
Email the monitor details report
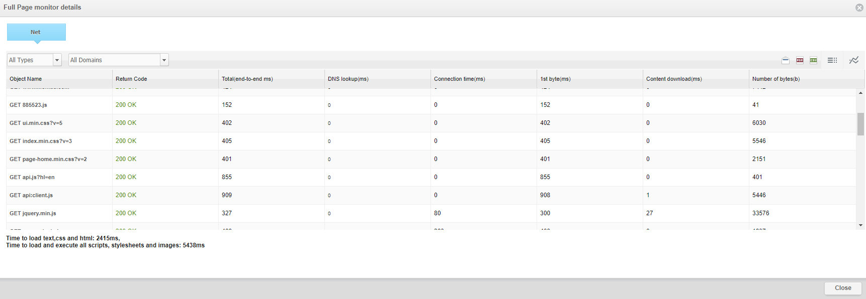[x=786, y=60]
